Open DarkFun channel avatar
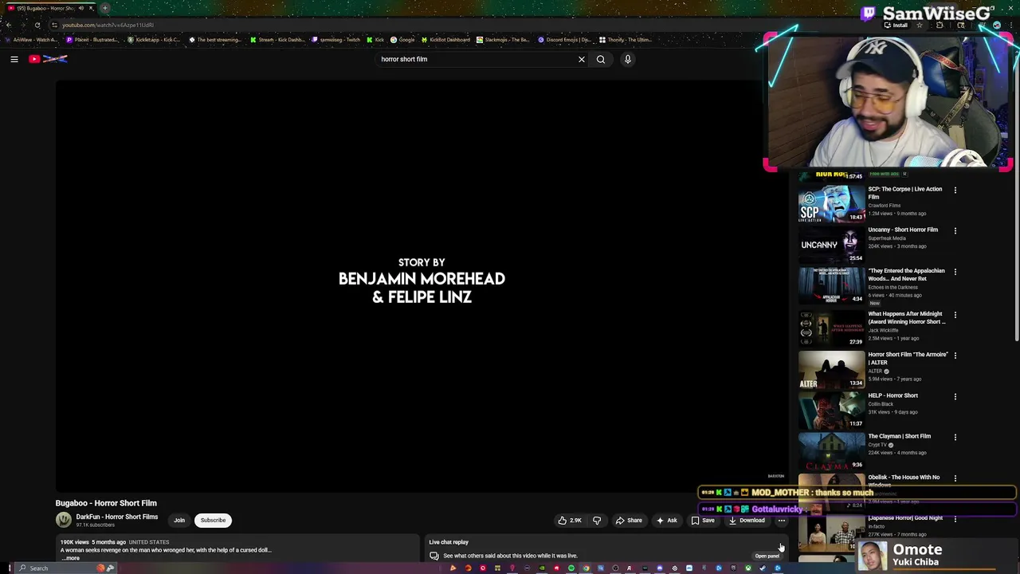The height and width of the screenshot is (574, 1020). [x=63, y=521]
